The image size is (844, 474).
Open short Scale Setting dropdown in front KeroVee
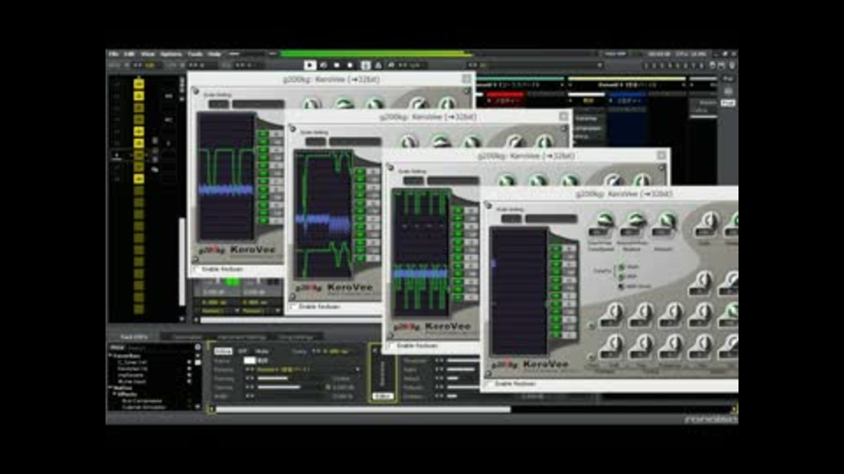pos(511,219)
